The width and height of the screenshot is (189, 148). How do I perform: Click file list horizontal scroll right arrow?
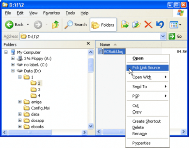(x=183, y=132)
